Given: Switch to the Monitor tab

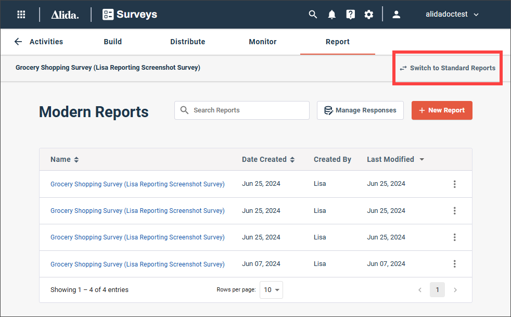Looking at the screenshot, I should click(x=263, y=42).
